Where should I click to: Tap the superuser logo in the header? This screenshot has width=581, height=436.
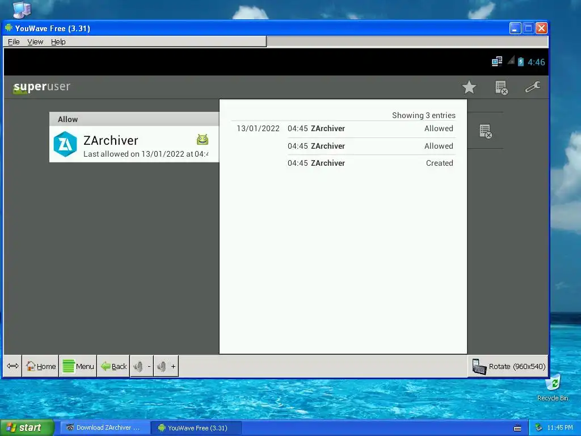click(41, 87)
